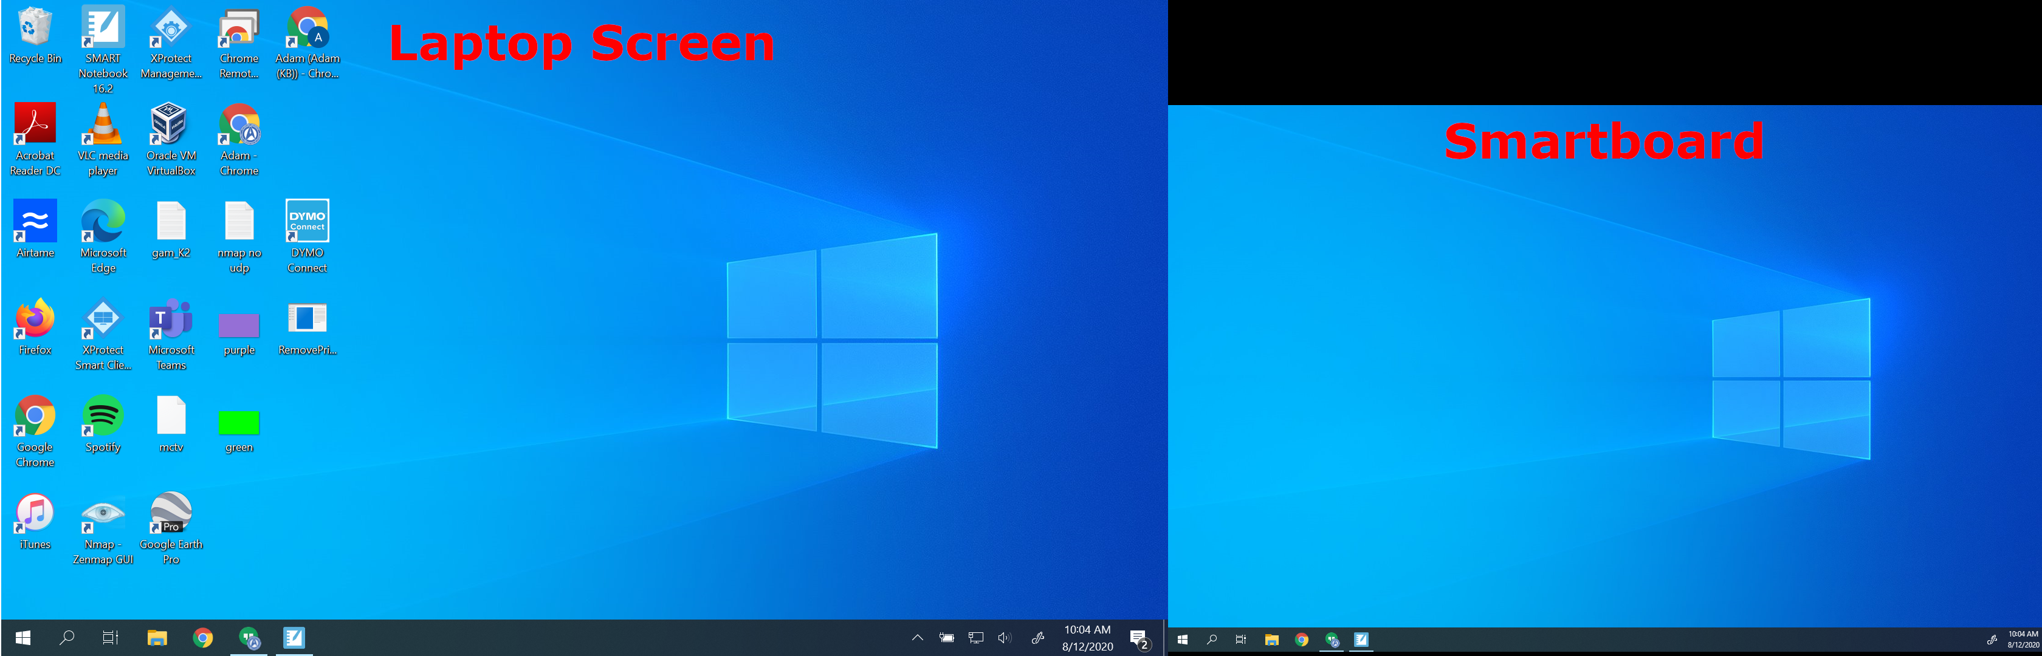Select the Airtame desktop shortcut

(x=35, y=222)
